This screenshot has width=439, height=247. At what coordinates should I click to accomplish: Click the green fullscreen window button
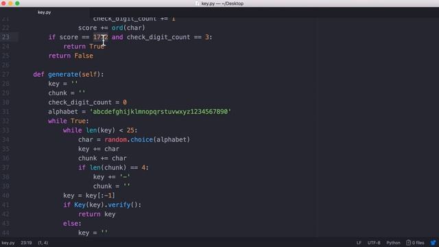tap(17, 3)
